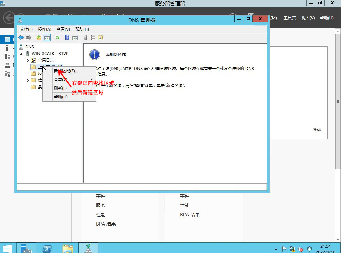Click 服务 link in left Server Manager tile
Image resolution: width=341 pixels, height=253 pixels.
[x=100, y=205]
